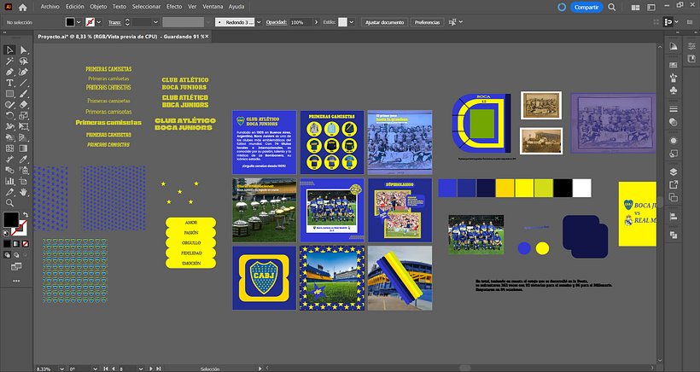Open the Edición menu

tap(74, 7)
